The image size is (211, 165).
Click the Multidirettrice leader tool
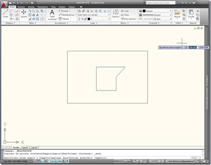pos(67,15)
